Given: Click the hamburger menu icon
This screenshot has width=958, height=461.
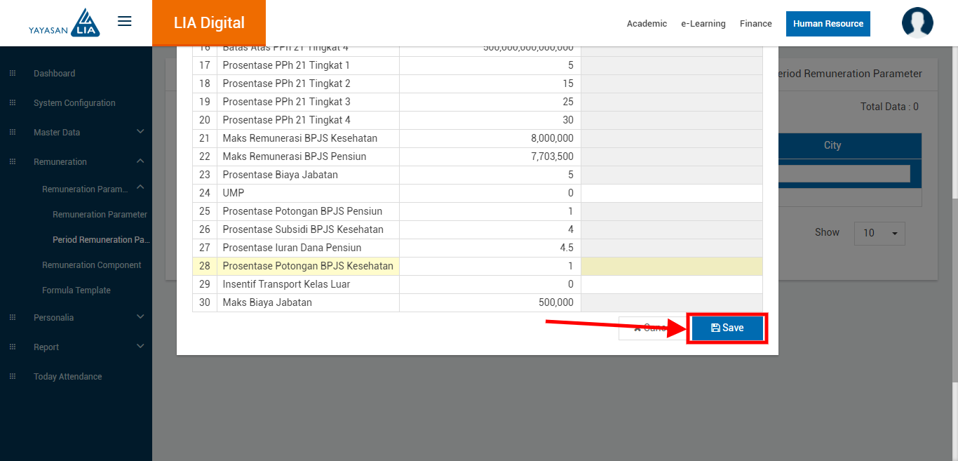Looking at the screenshot, I should (125, 22).
